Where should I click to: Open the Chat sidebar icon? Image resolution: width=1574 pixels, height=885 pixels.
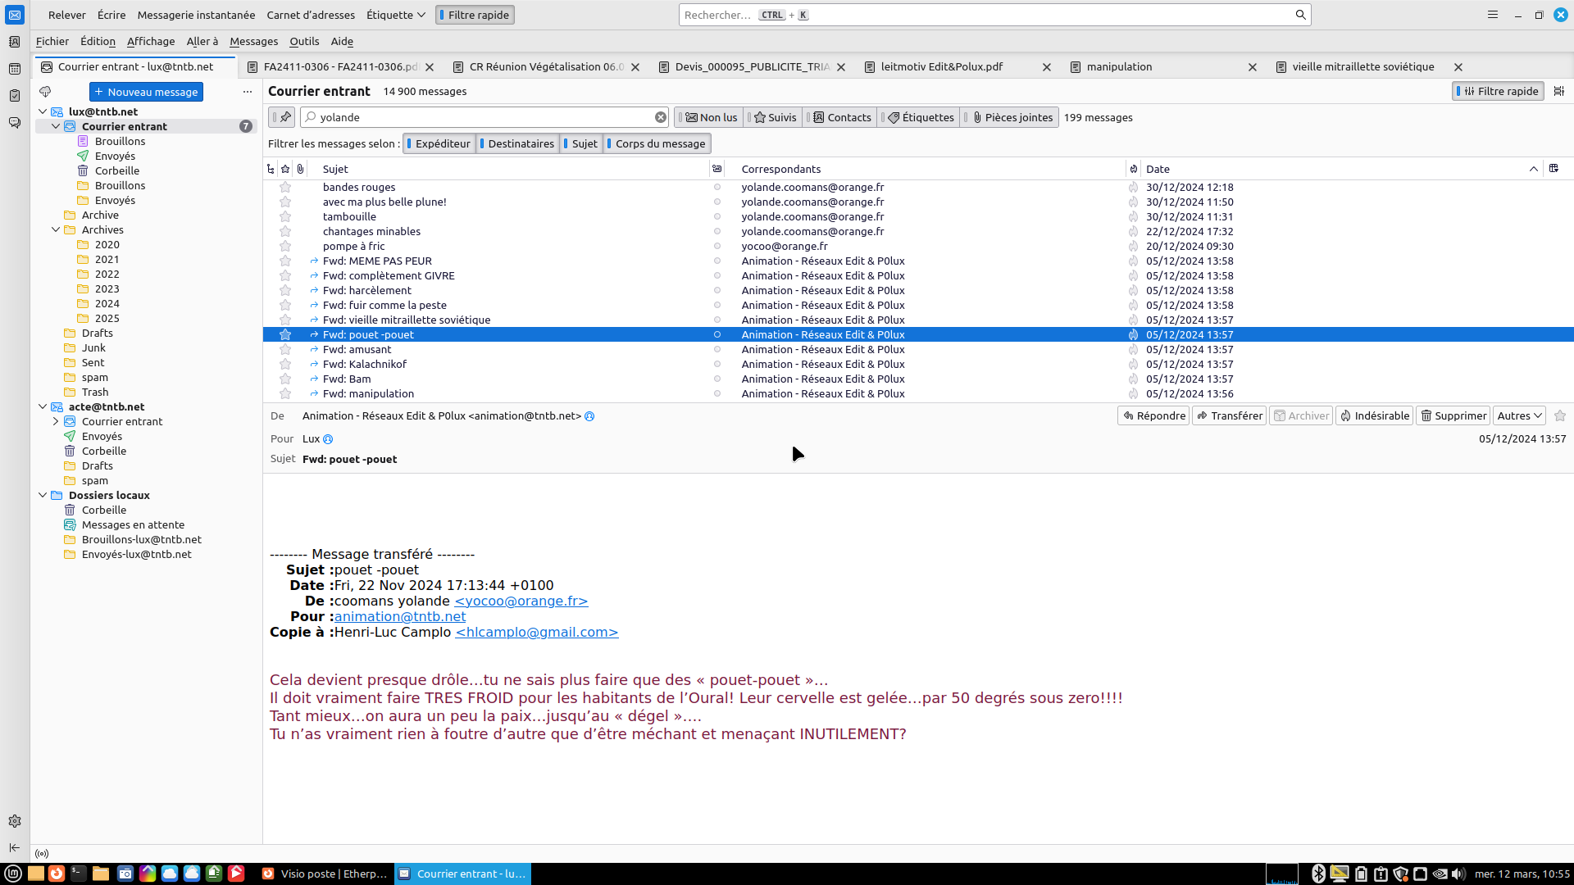pos(14,123)
